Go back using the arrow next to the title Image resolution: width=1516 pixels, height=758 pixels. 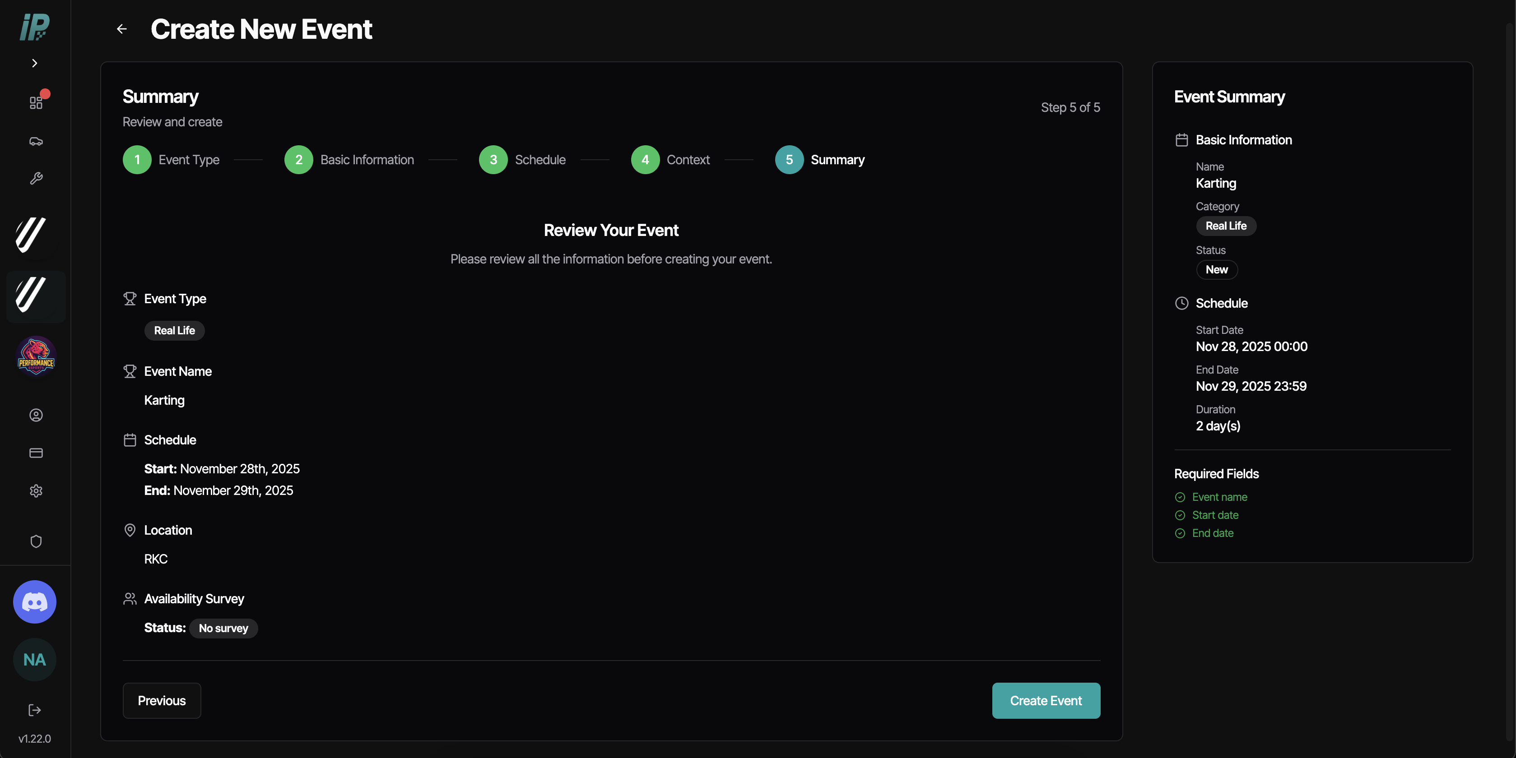point(122,29)
